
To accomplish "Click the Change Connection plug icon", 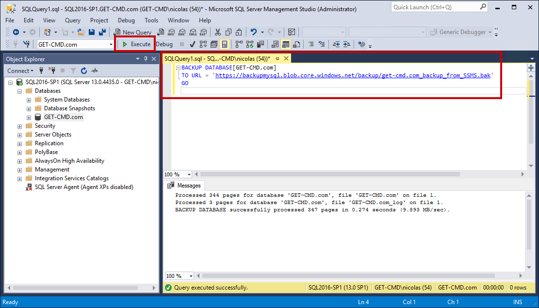I will point(27,44).
